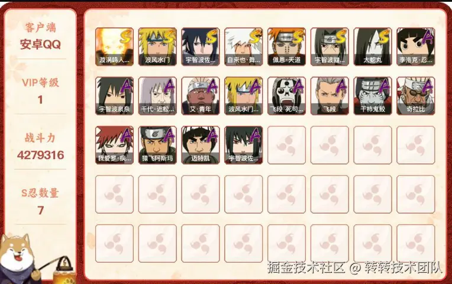Select the 波风水门 S-rank ninja portrait
This screenshot has height=284, width=452.
coord(157,47)
